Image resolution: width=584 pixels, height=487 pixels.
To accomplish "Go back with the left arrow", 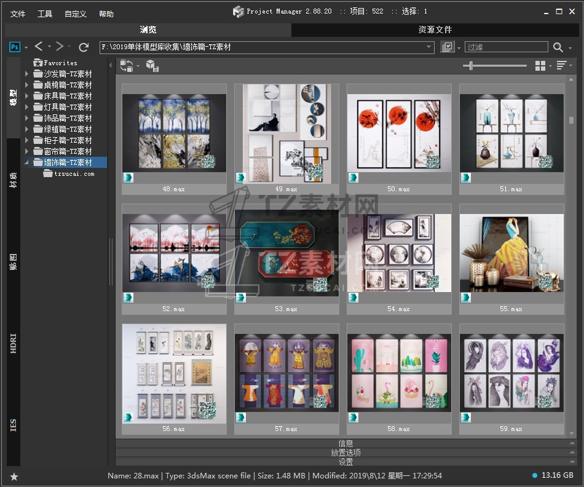I will (39, 47).
